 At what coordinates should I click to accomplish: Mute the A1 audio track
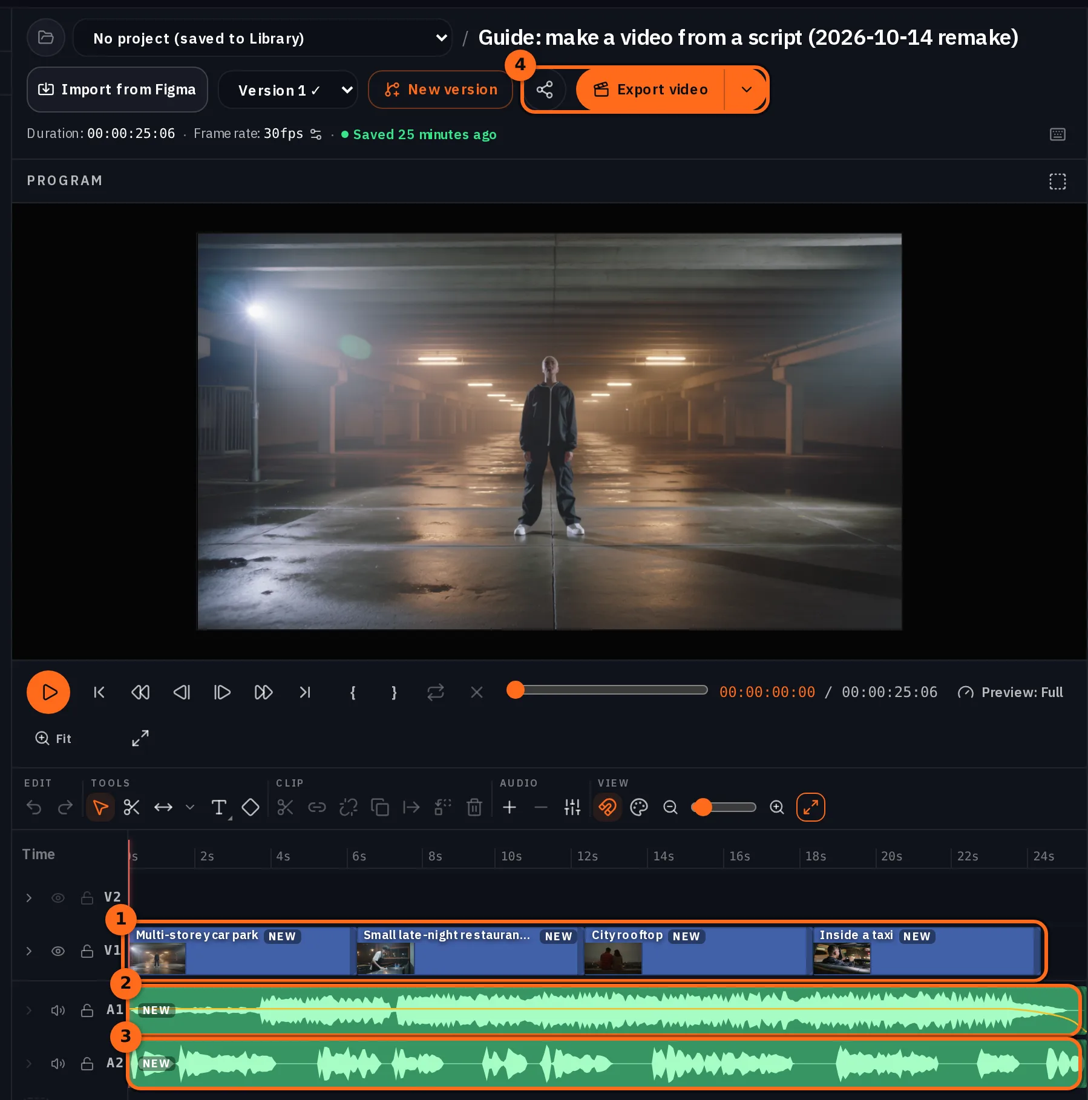click(58, 1010)
